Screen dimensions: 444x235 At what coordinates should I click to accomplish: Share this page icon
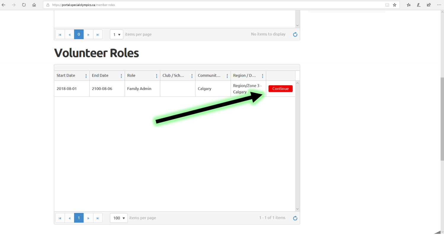tap(429, 5)
